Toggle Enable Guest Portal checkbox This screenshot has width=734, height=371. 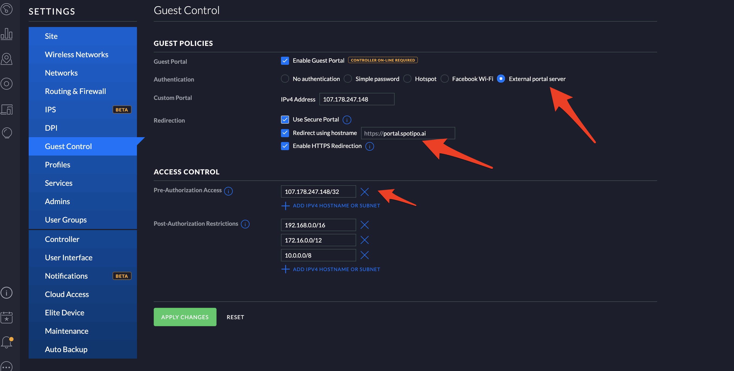point(285,60)
